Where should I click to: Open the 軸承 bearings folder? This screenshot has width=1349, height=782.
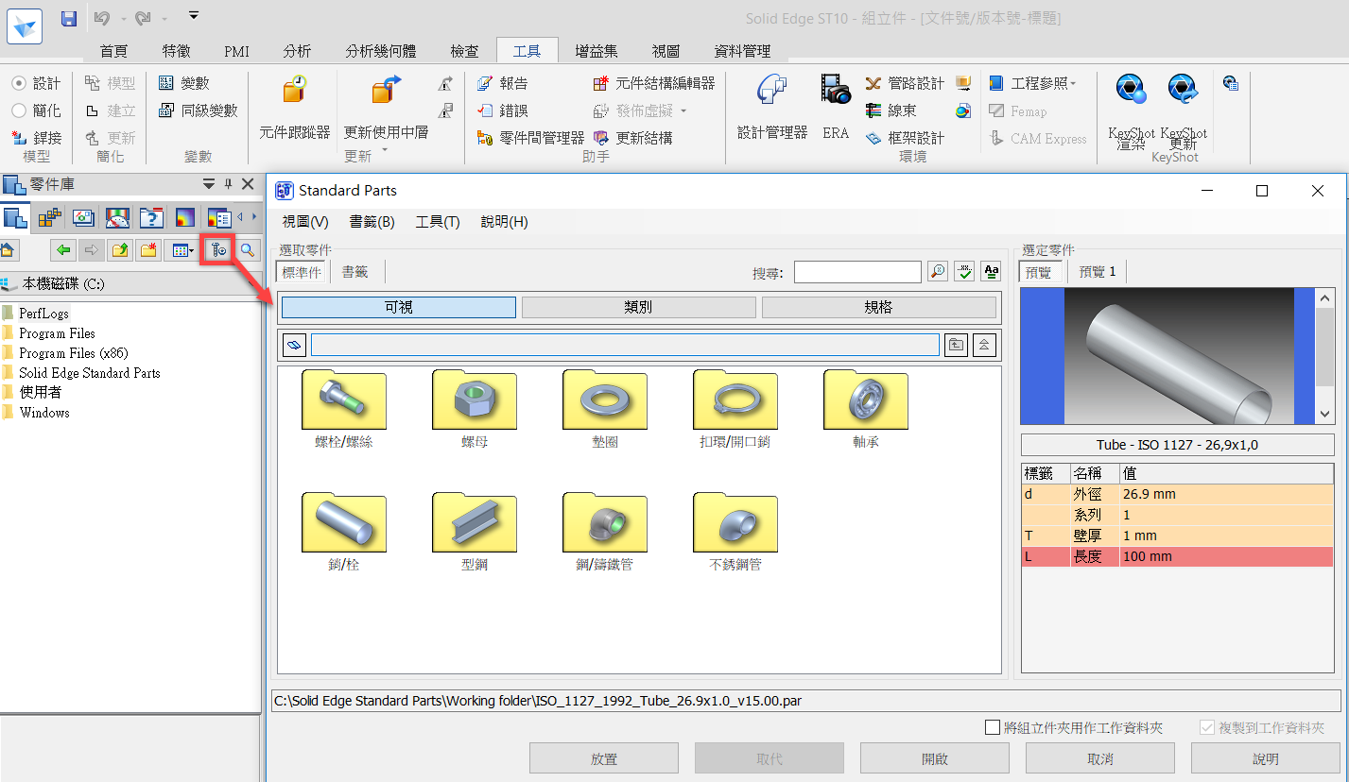click(866, 409)
